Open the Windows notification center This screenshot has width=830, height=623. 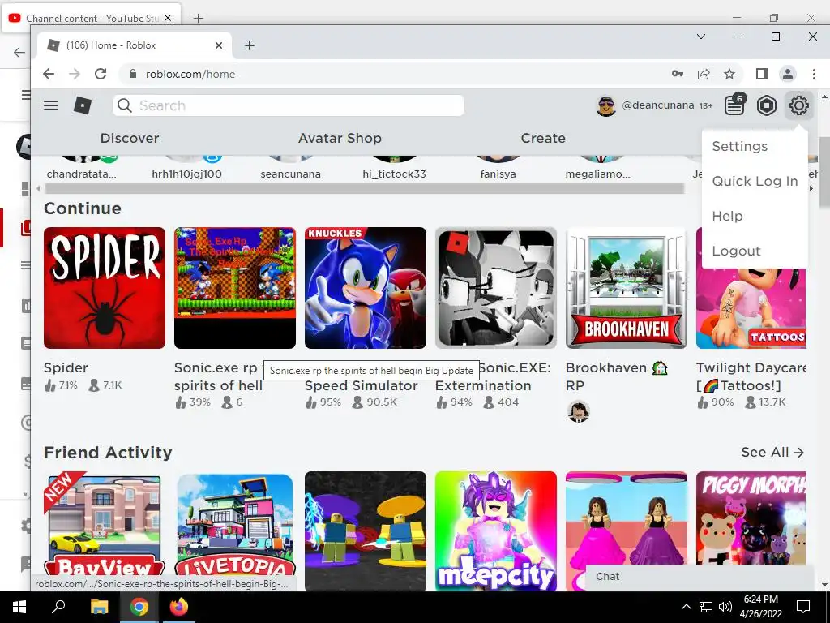[803, 607]
